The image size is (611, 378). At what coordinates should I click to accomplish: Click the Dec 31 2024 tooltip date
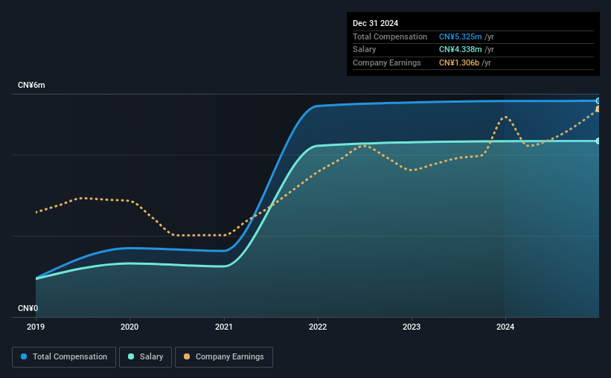[375, 23]
